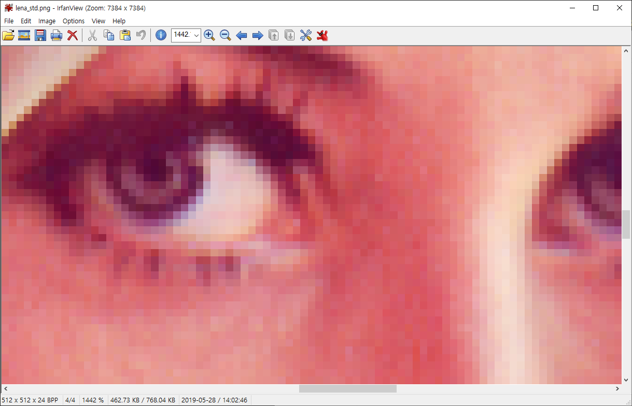Viewport: 632px width, 406px height.
Task: Click the Copy icon
Action: pyautogui.click(x=109, y=35)
